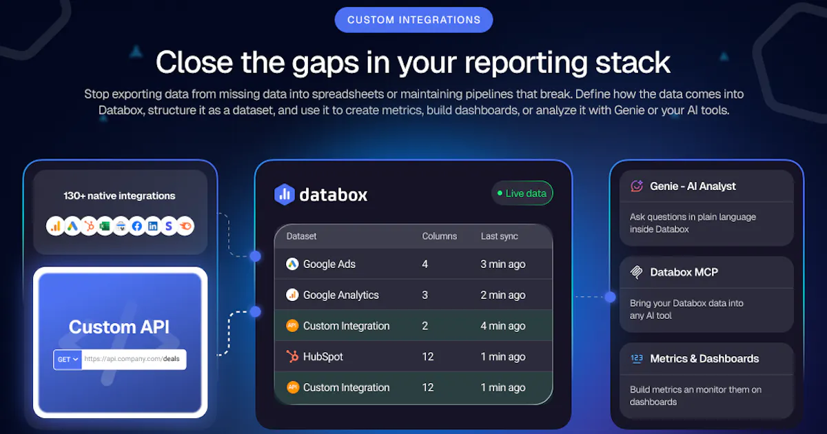The image size is (827, 434).
Task: Select the Custom Integration name with 2 columns
Action: 346,326
